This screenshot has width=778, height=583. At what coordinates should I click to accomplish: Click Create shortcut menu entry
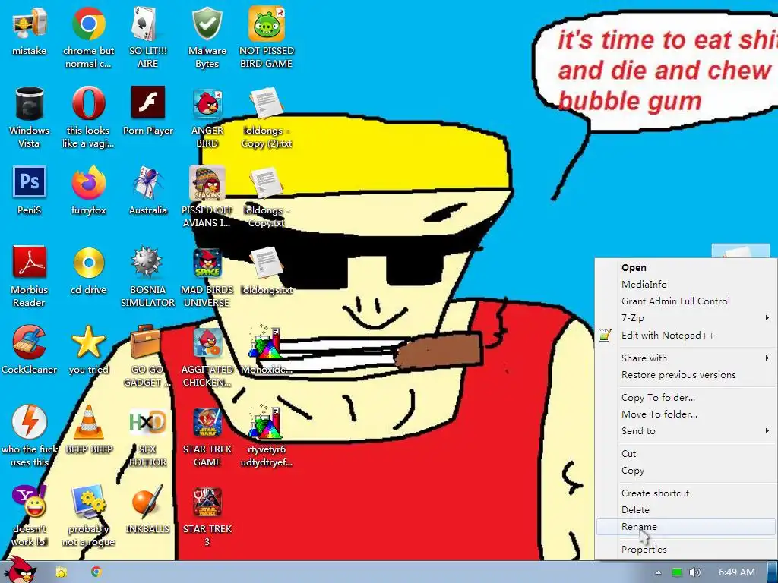(x=685, y=493)
